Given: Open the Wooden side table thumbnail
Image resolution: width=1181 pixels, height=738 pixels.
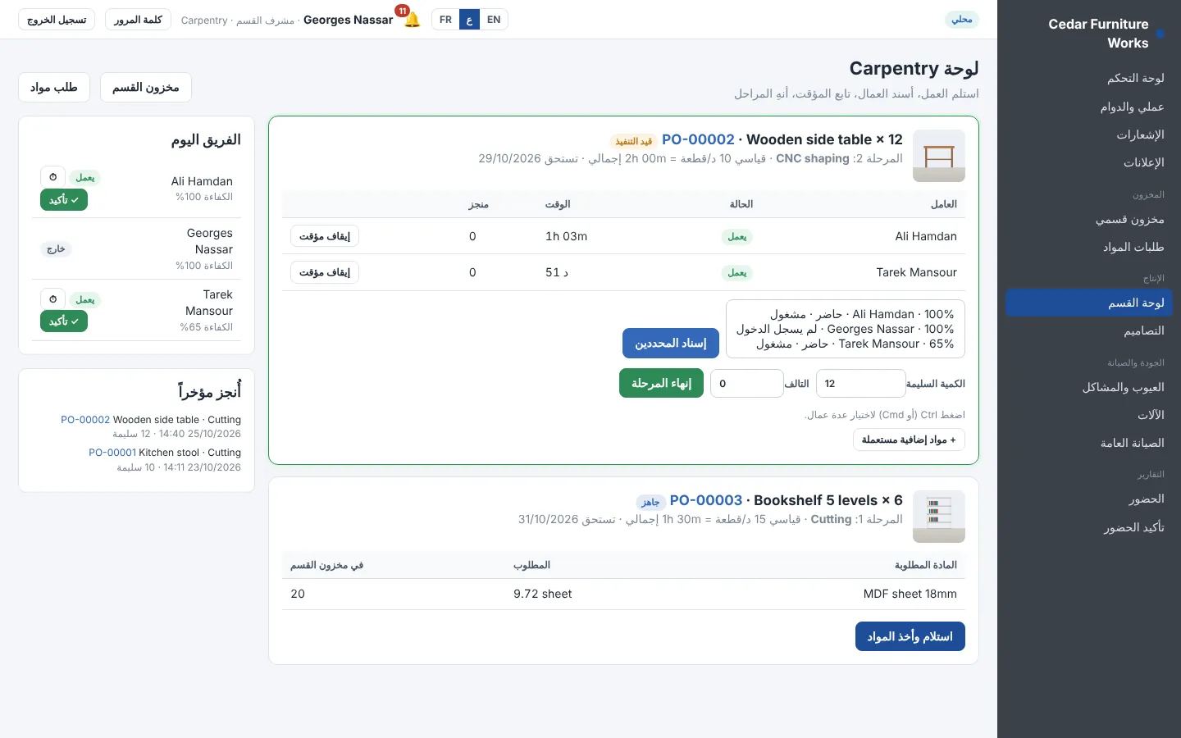Looking at the screenshot, I should coord(939,156).
